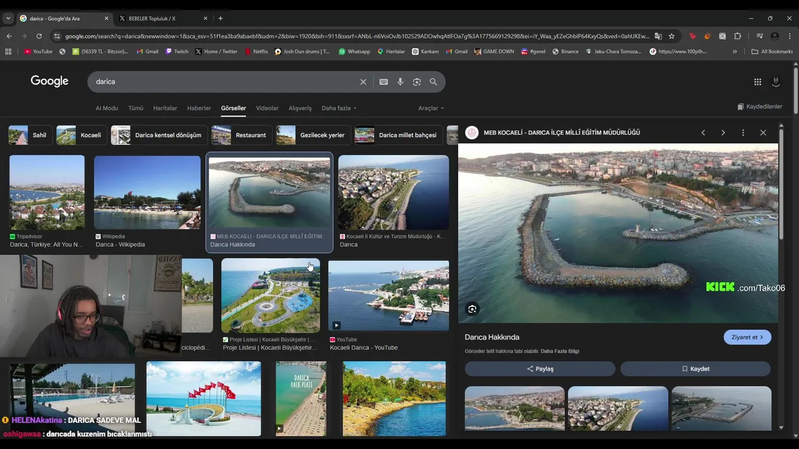Show more bookmarks chevron
The height and width of the screenshot is (449, 799).
tap(735, 52)
